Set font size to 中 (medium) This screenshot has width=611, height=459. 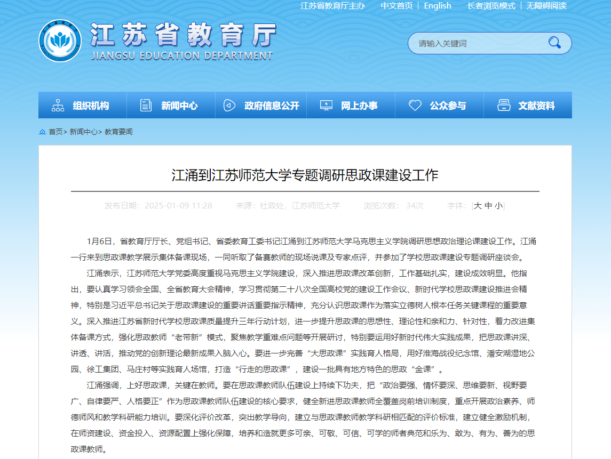[488, 206]
